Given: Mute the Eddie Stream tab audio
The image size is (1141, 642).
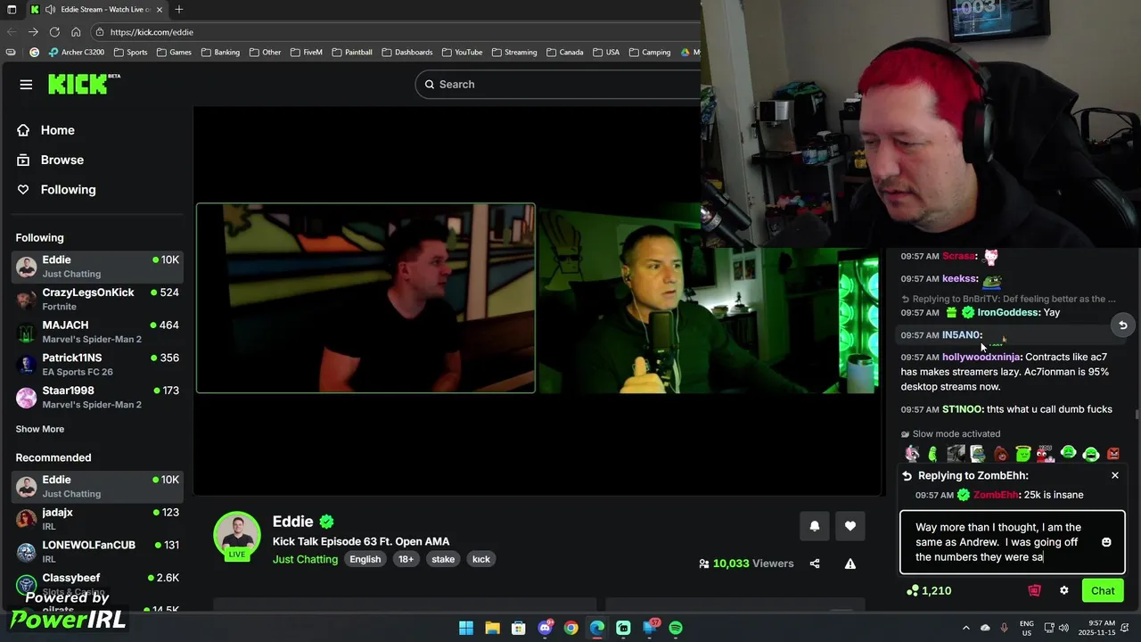Looking at the screenshot, I should [x=50, y=10].
